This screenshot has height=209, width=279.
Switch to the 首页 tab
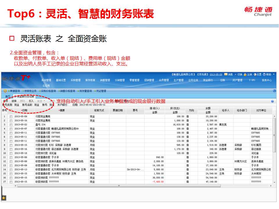tap(7, 96)
